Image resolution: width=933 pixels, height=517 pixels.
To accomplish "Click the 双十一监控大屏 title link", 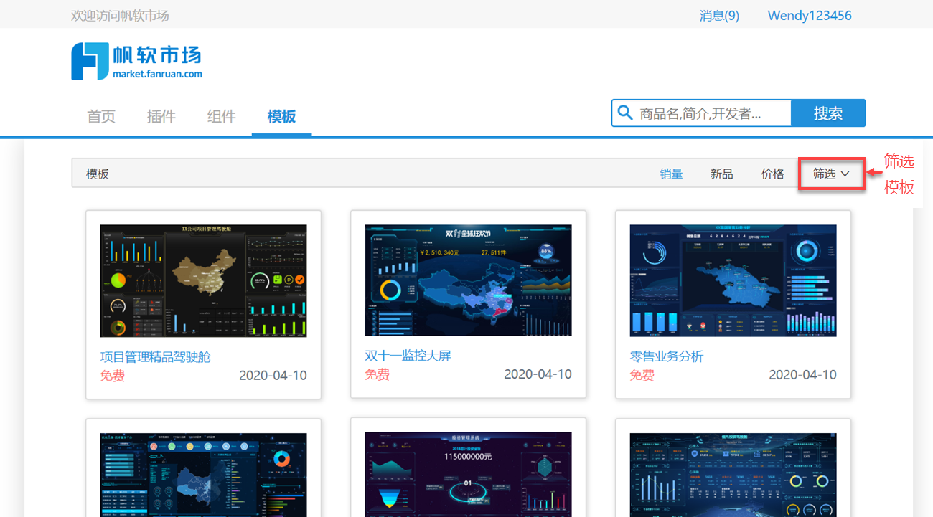I will tap(408, 356).
